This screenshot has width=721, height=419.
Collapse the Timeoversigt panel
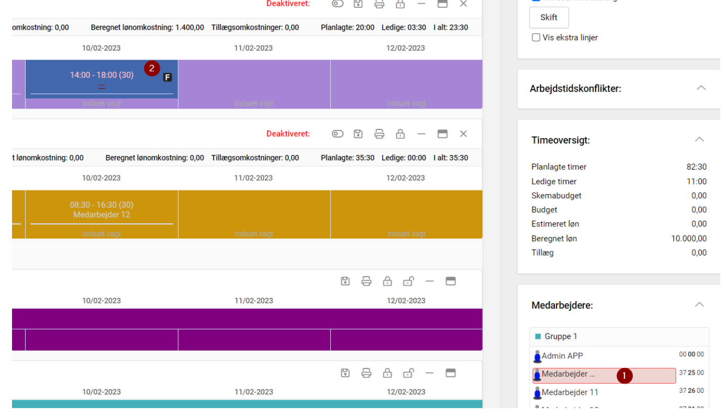click(699, 139)
